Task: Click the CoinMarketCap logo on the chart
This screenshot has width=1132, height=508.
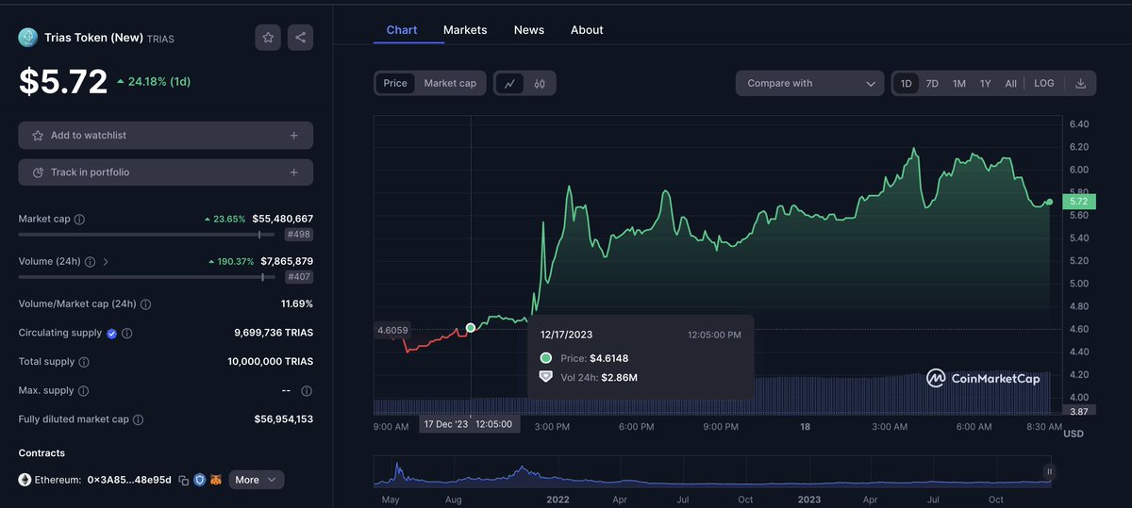Action: pyautogui.click(x=983, y=378)
